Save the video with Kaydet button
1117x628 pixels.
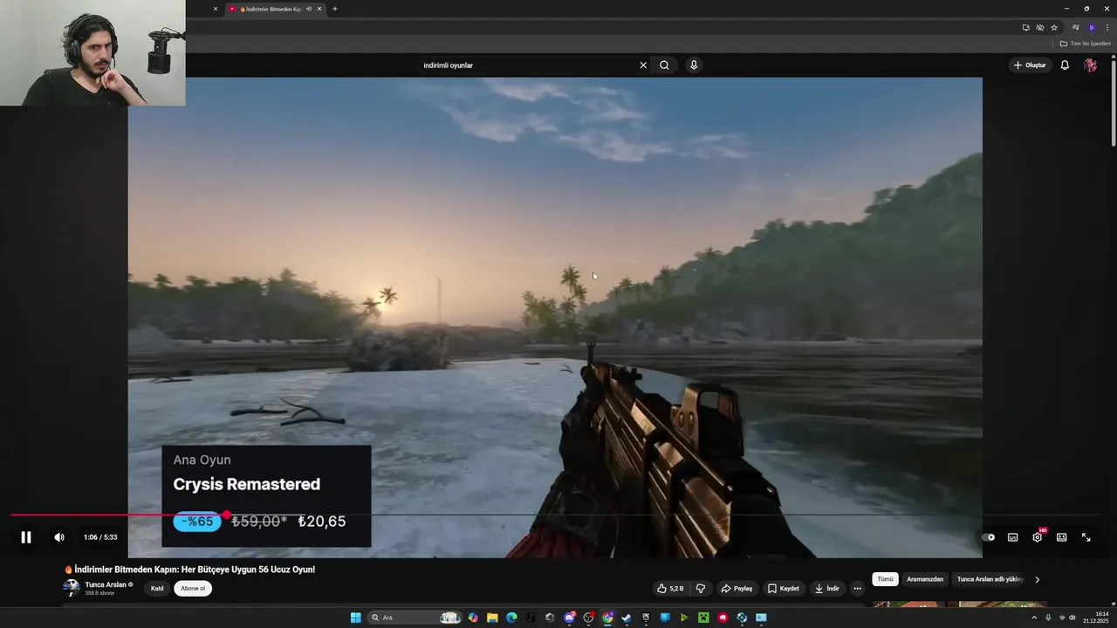[783, 589]
